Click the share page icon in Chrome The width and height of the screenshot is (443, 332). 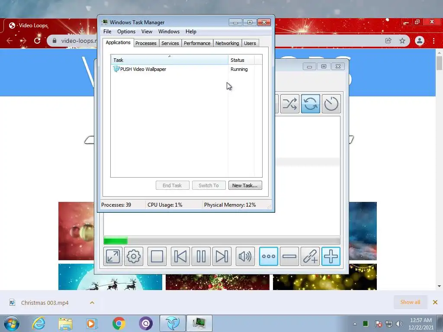[x=388, y=41]
